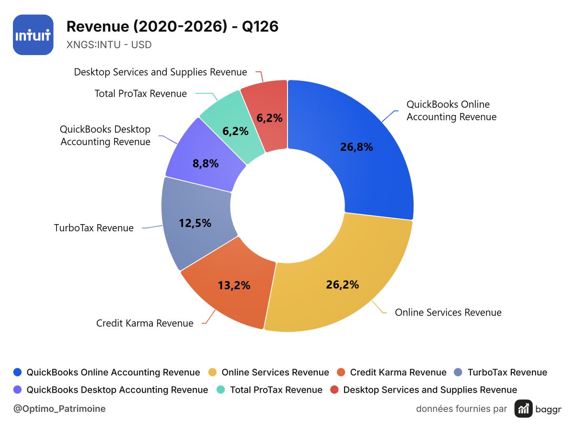
Task: Click the Credit Karma Revenue callout label
Action: (145, 323)
